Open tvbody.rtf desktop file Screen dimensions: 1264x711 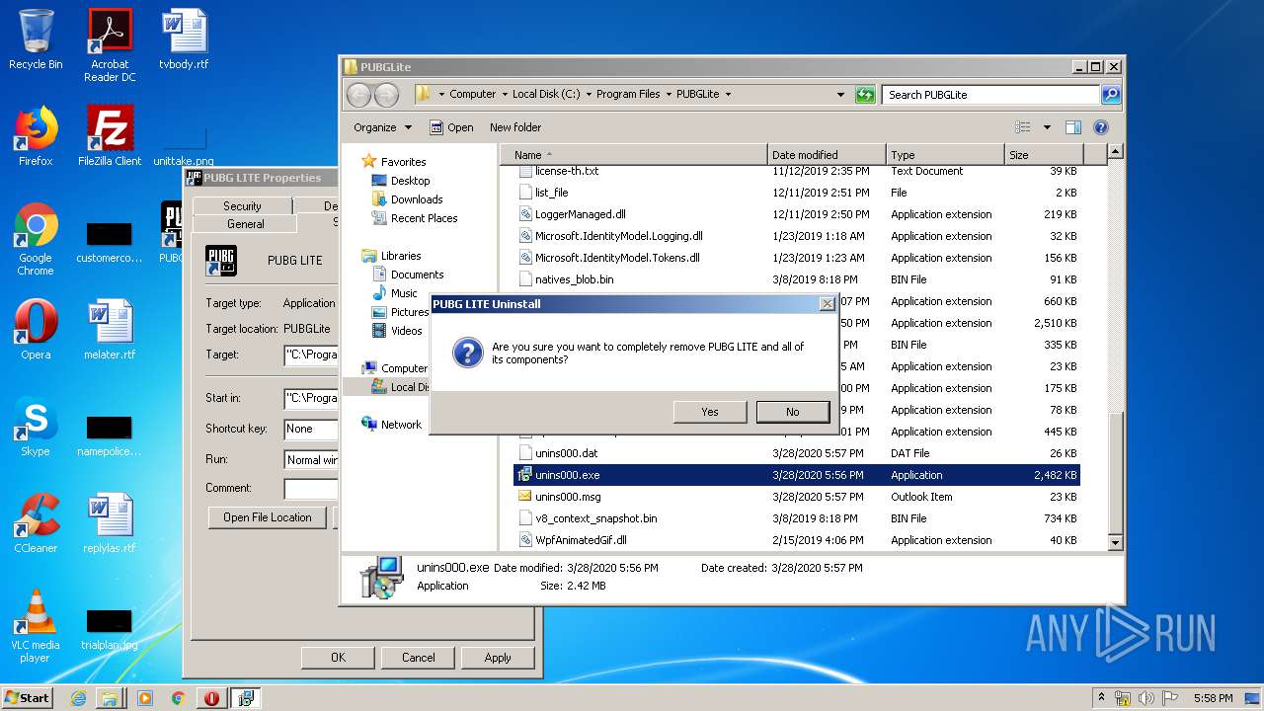tap(184, 39)
